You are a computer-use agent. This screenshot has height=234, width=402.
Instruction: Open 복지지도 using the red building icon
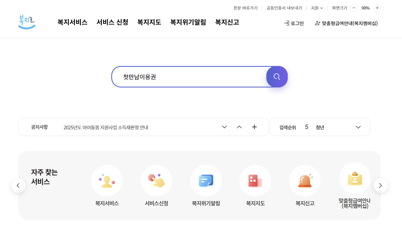click(x=255, y=180)
